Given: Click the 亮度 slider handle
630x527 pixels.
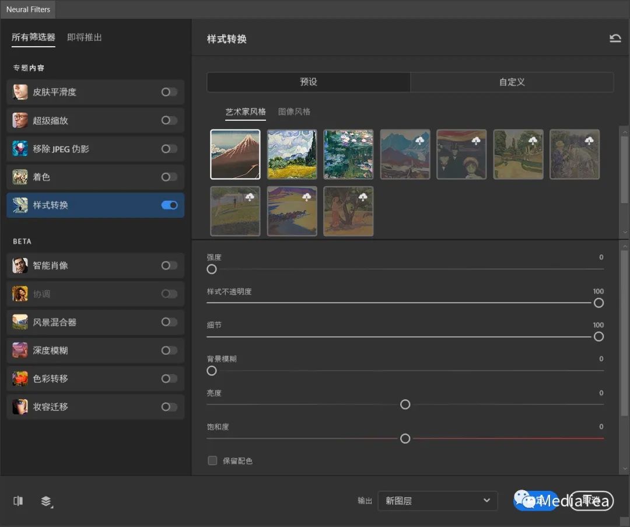Looking at the screenshot, I should click(405, 404).
